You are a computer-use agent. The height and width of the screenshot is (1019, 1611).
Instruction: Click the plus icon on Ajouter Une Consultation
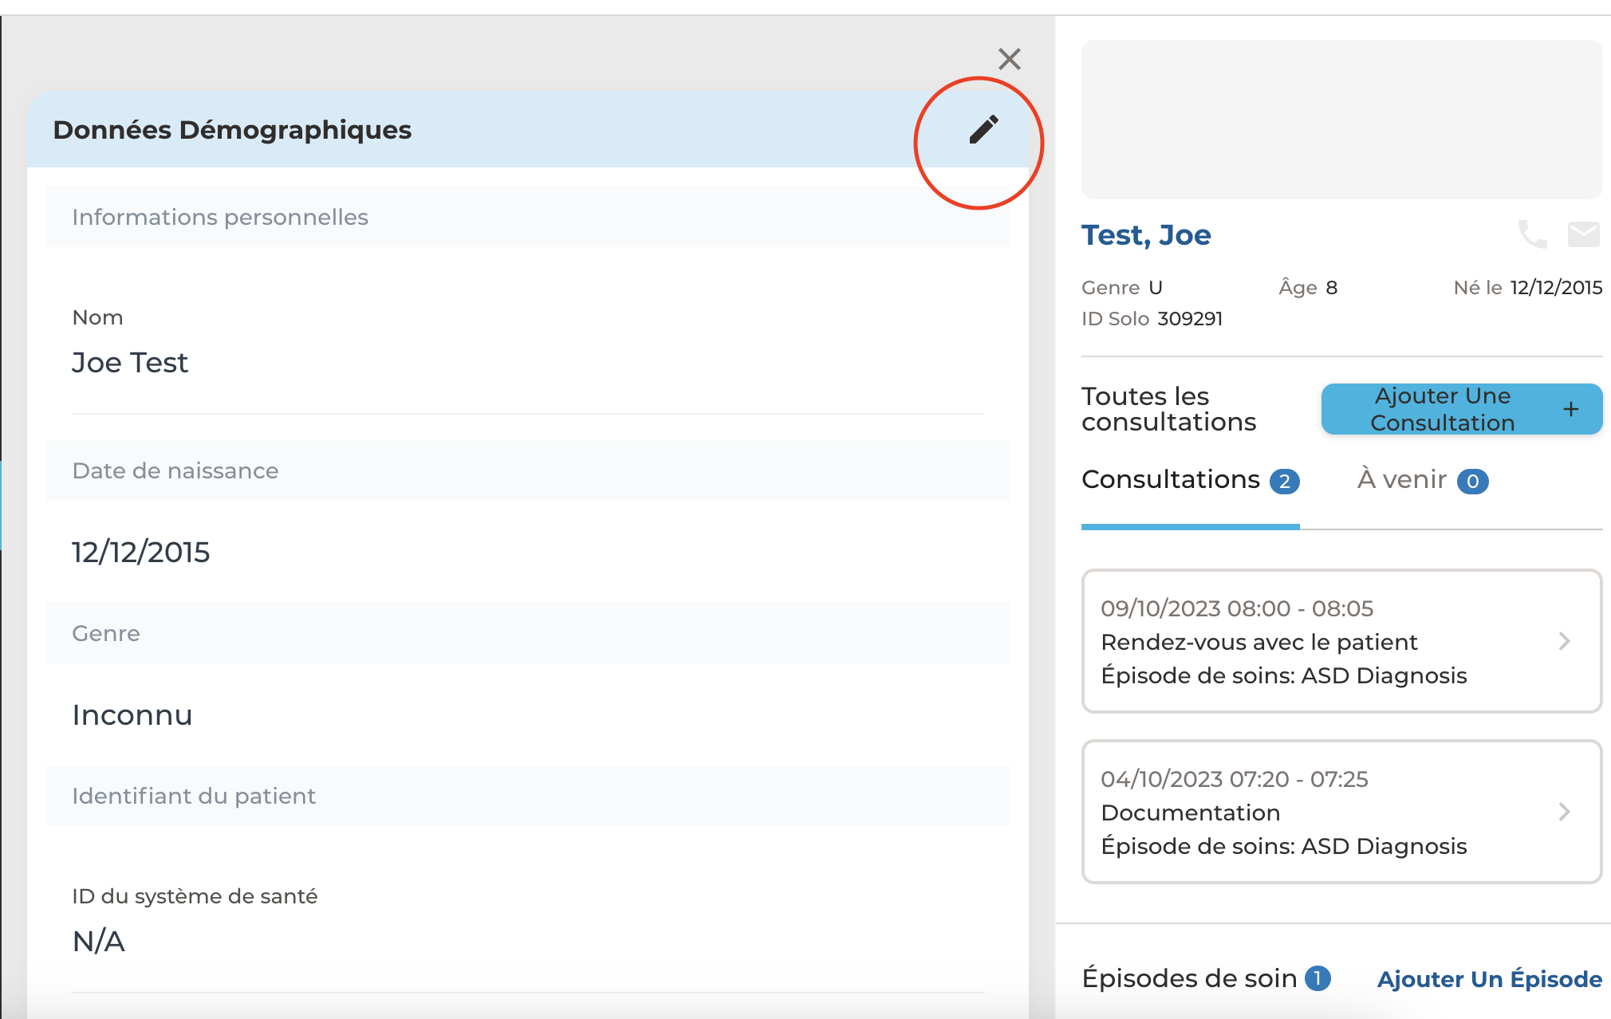coord(1570,409)
